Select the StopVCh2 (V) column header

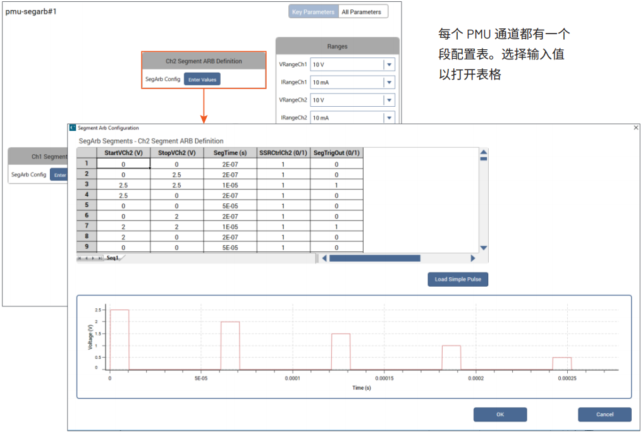point(177,153)
